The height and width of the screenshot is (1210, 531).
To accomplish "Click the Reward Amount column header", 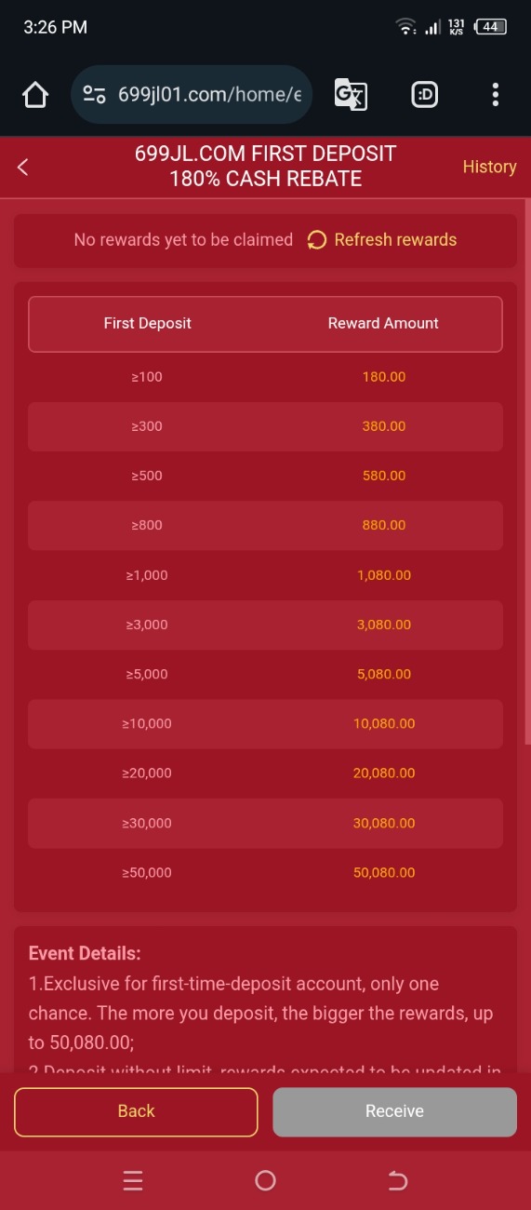I will pyautogui.click(x=383, y=323).
